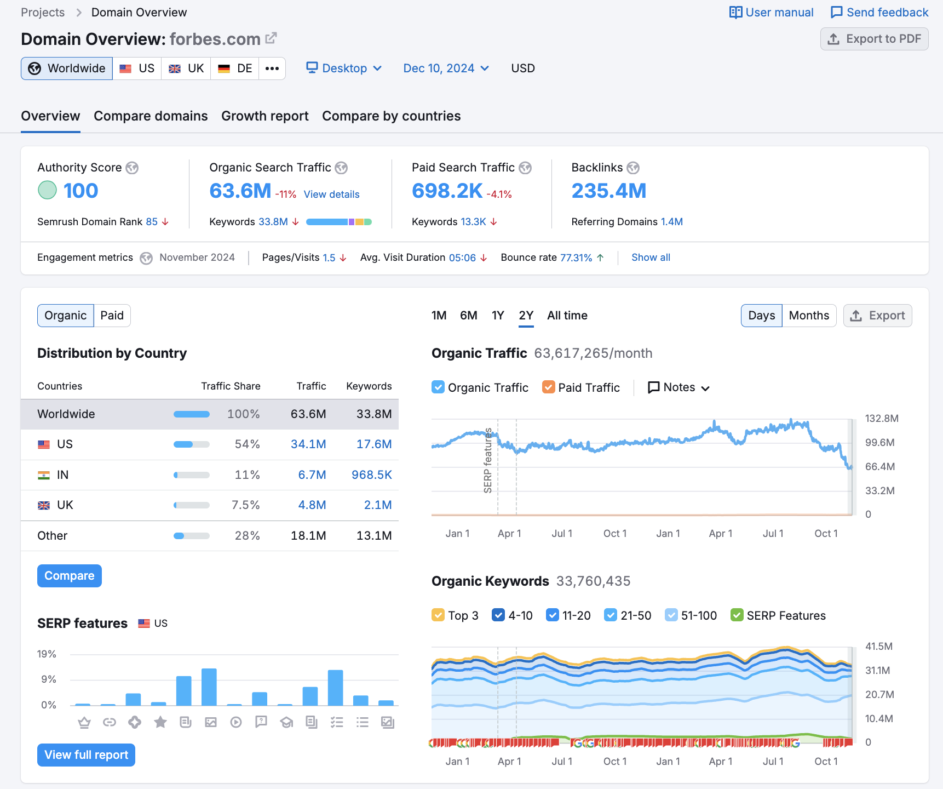This screenshot has width=943, height=789.
Task: Click the graduation cap SERP feature icon
Action: [286, 723]
